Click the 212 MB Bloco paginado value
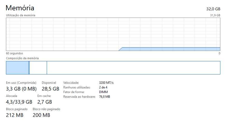This screenshot has height=121, width=225. pyautogui.click(x=15, y=115)
